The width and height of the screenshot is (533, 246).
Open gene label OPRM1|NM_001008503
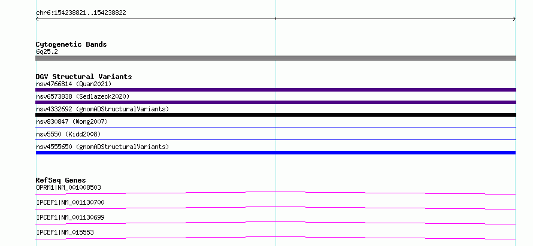point(68,187)
